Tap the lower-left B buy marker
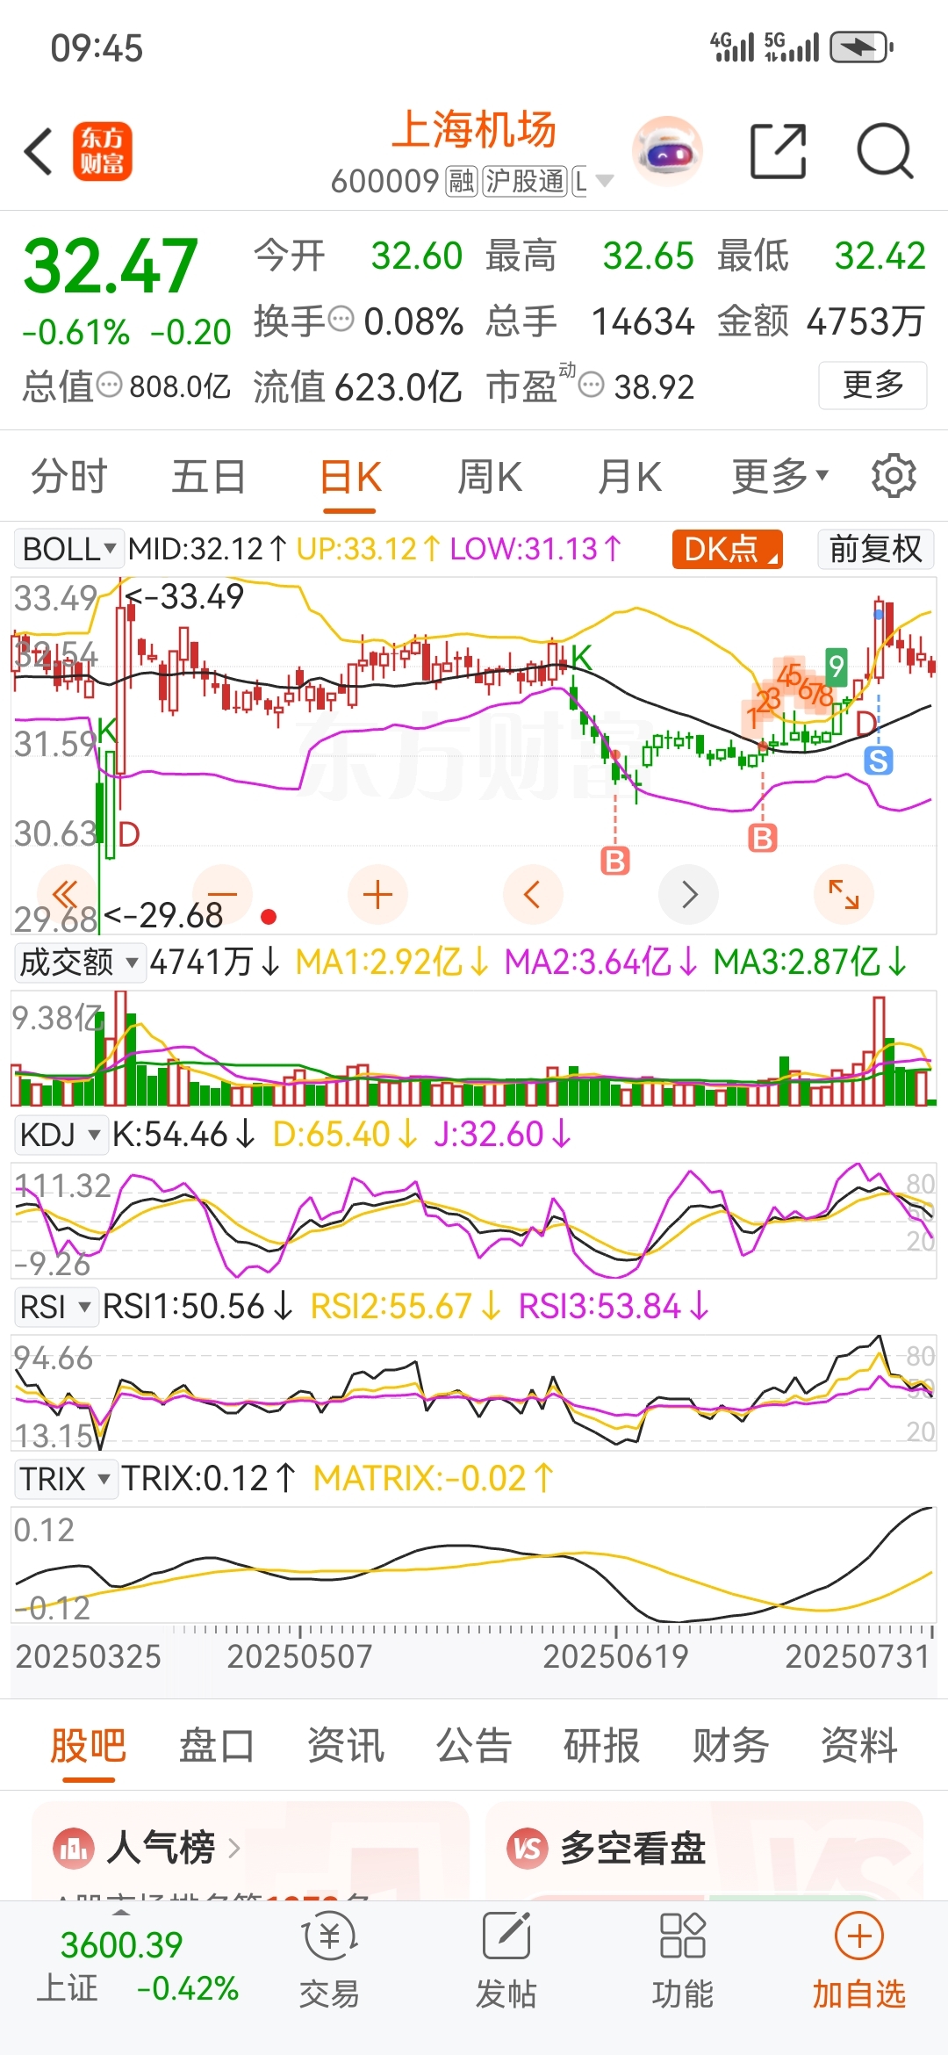 (x=615, y=862)
